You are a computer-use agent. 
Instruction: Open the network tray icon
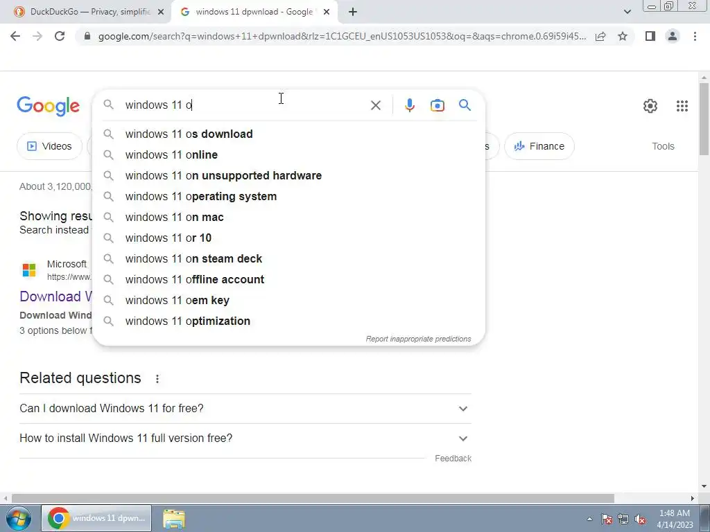click(623, 519)
